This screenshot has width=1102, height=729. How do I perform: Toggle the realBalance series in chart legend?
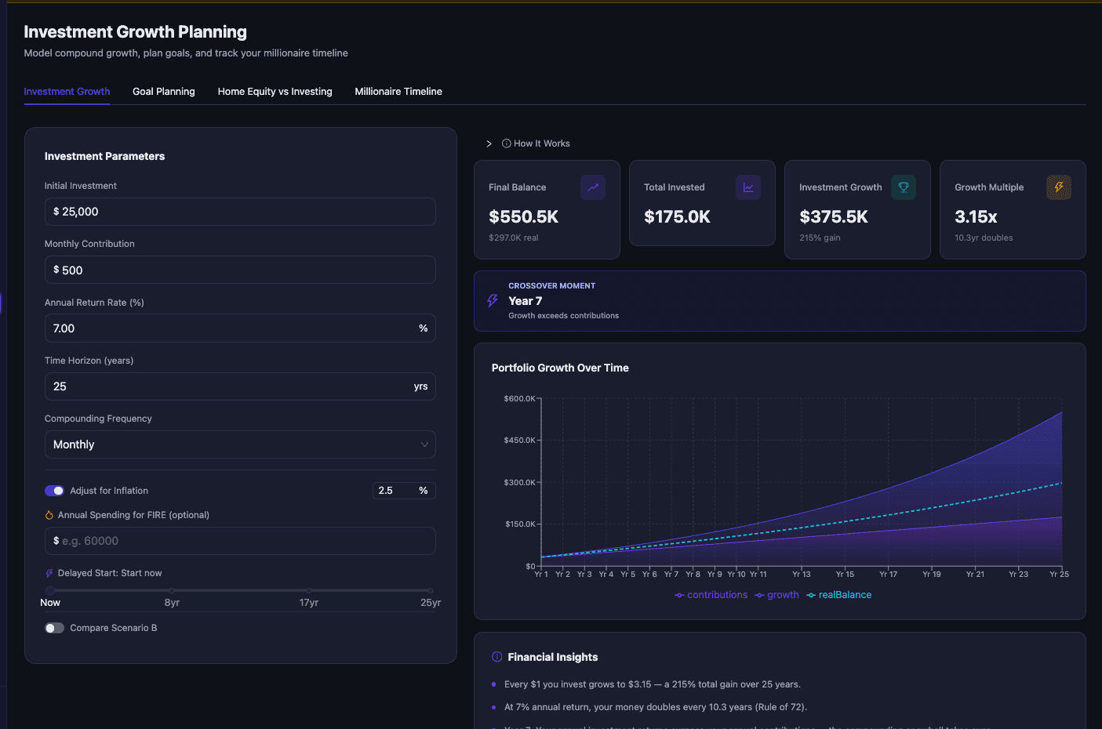(838, 595)
